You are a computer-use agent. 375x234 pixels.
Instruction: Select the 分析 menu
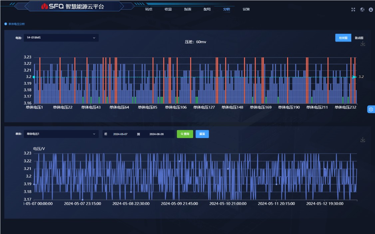pos(226,9)
